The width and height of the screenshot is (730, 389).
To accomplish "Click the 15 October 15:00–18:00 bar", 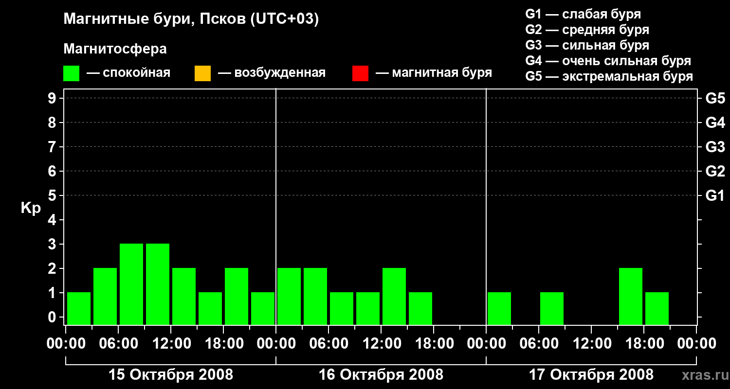I will point(210,308).
